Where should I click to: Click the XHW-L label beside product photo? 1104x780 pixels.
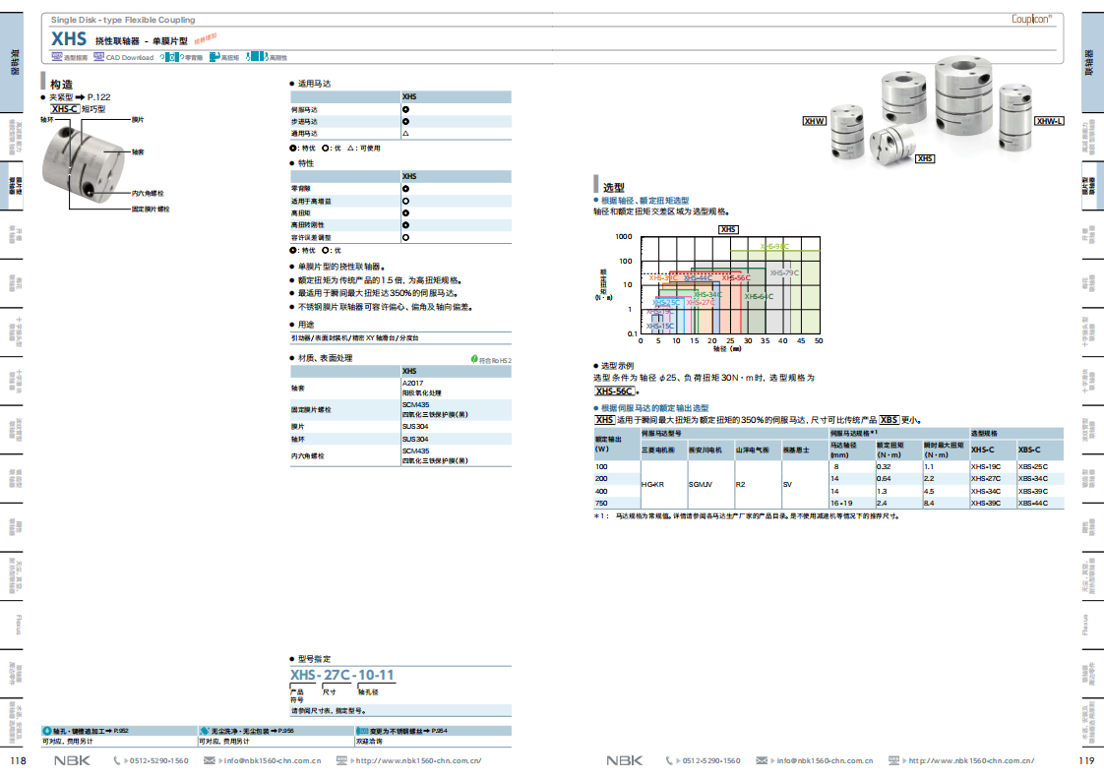coord(1049,121)
